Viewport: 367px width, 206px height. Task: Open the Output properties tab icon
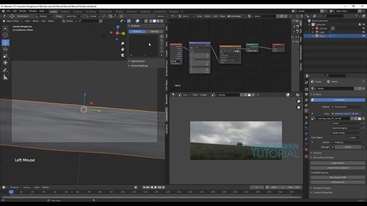pos(306,94)
